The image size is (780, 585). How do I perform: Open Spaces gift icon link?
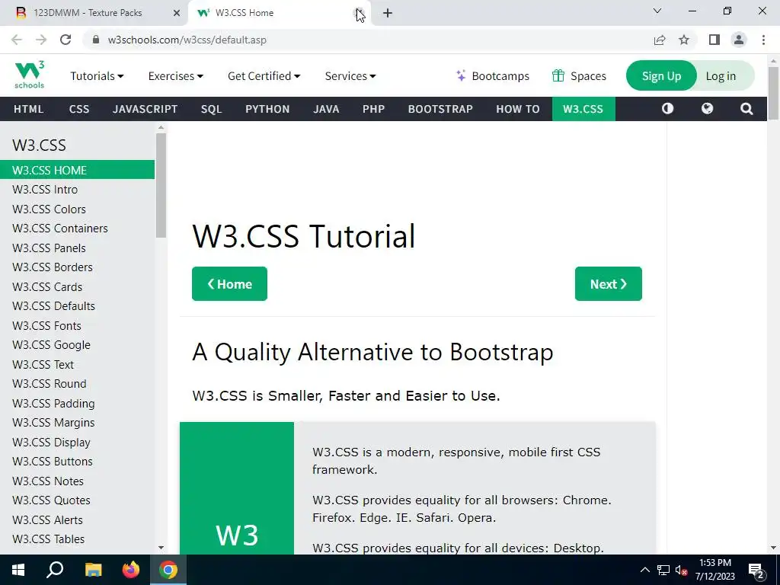pos(579,76)
